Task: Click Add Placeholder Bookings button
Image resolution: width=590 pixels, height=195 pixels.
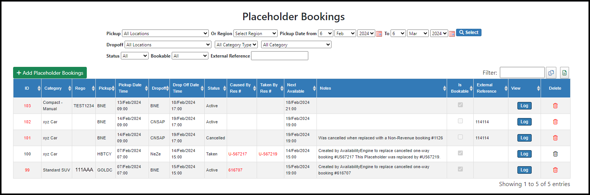Action: point(50,73)
